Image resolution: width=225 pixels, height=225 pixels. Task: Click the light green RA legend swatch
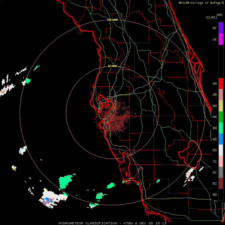click(x=221, y=128)
